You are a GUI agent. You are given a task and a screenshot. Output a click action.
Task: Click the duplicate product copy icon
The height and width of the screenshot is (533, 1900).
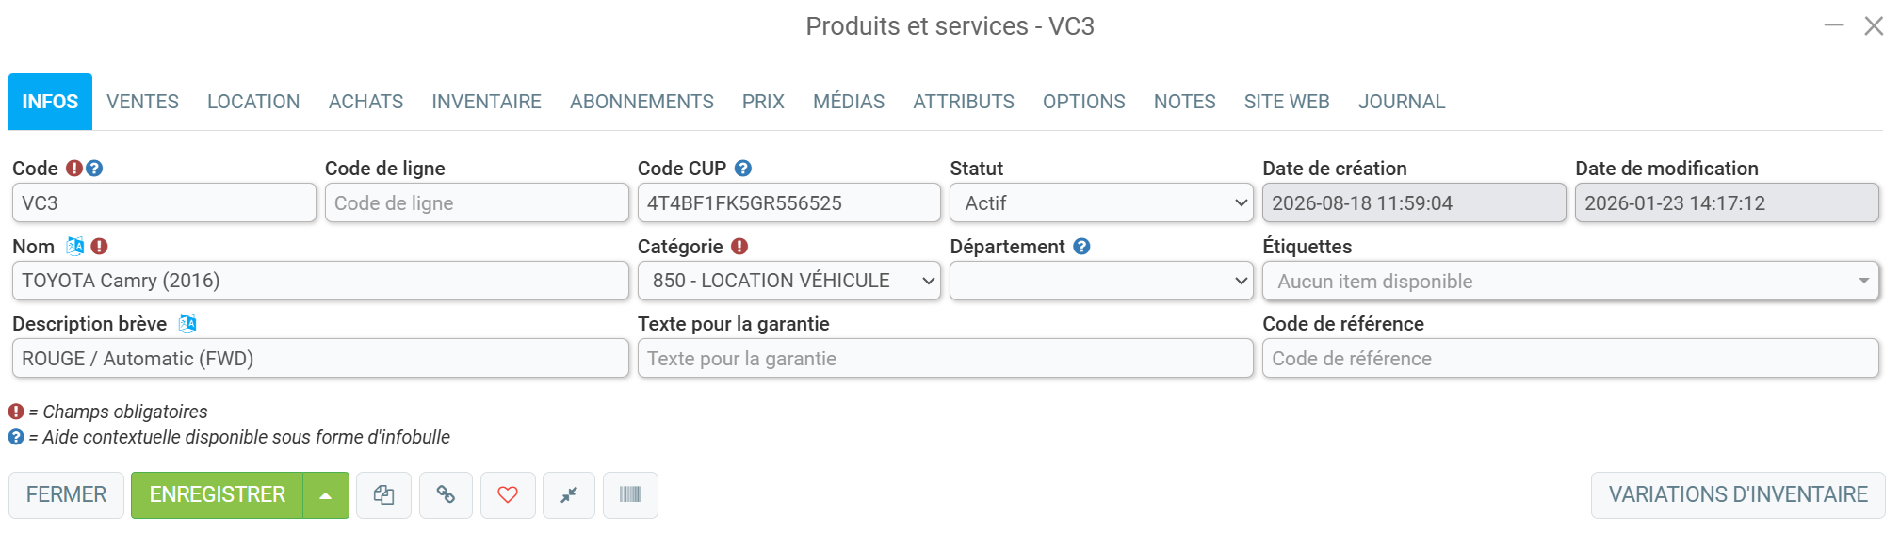(x=383, y=495)
